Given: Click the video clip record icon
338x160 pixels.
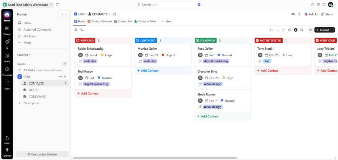Looking at the screenshot, I should 324,5.
